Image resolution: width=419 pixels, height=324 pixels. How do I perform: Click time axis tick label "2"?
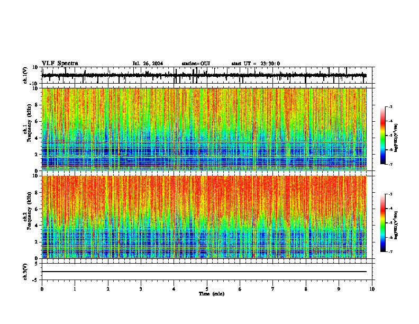tap(108, 289)
